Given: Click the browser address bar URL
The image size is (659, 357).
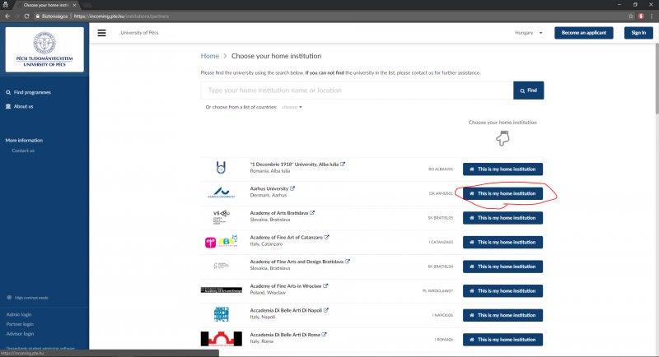Looking at the screenshot, I should (x=121, y=16).
